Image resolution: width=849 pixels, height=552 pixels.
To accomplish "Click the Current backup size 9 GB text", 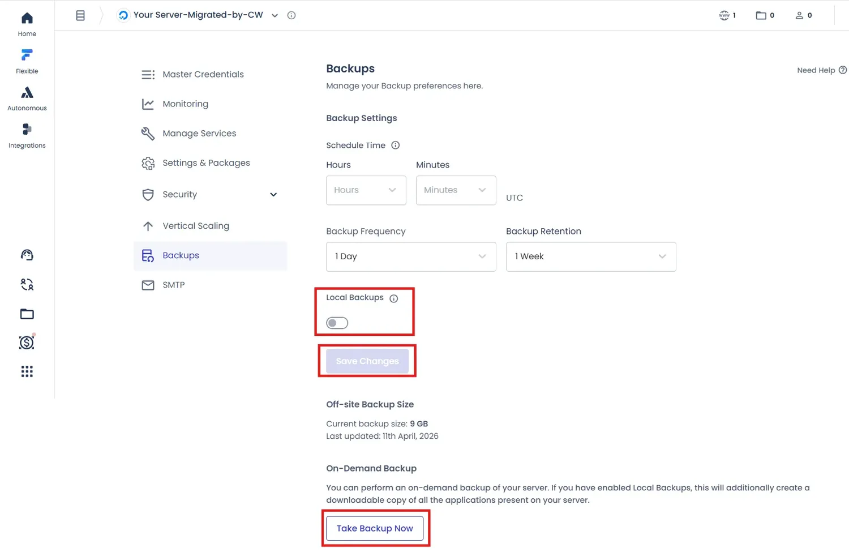I will pyautogui.click(x=377, y=423).
